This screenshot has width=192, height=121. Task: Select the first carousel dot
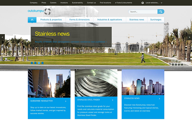pos(32,63)
